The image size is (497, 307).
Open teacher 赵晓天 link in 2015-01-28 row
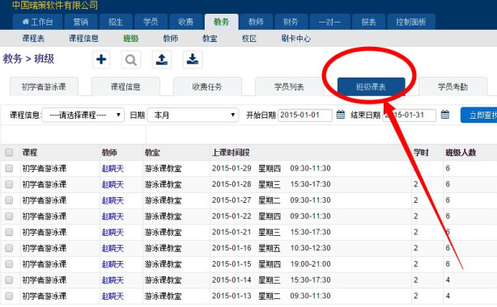[x=113, y=184]
